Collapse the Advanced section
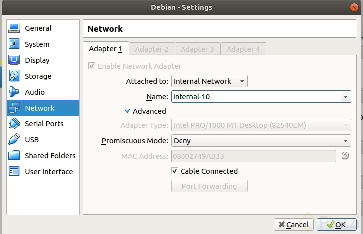 pyautogui.click(x=127, y=111)
